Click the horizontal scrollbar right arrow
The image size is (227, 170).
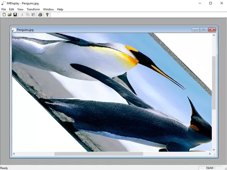pos(210,153)
